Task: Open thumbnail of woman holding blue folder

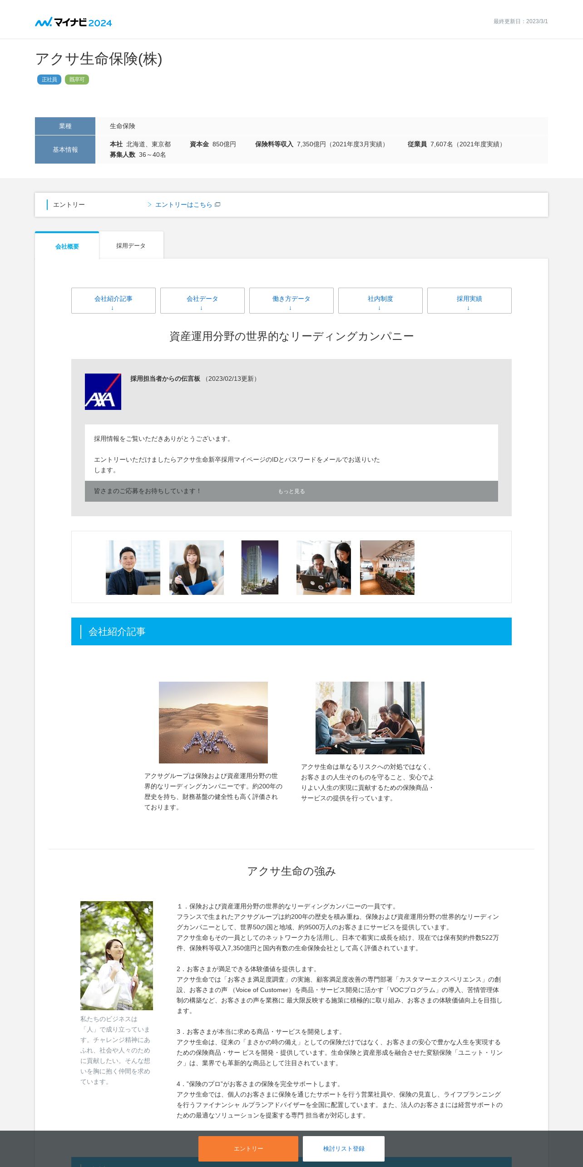Action: (197, 568)
